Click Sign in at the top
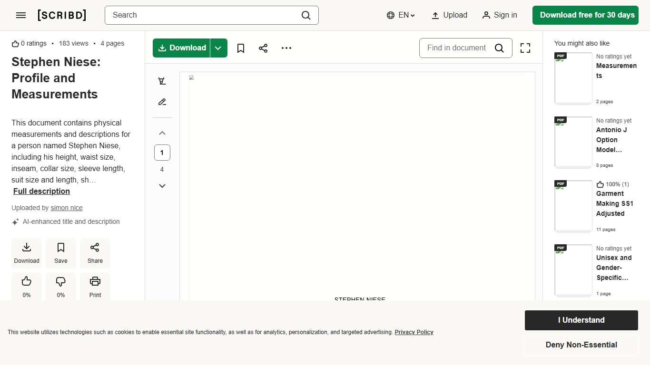650x365 pixels. (x=499, y=15)
